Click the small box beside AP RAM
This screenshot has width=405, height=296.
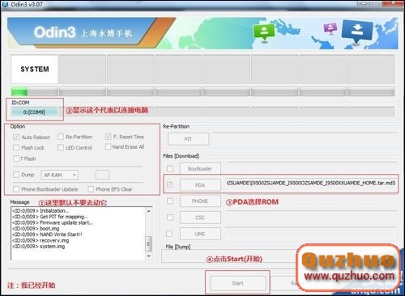(x=103, y=175)
